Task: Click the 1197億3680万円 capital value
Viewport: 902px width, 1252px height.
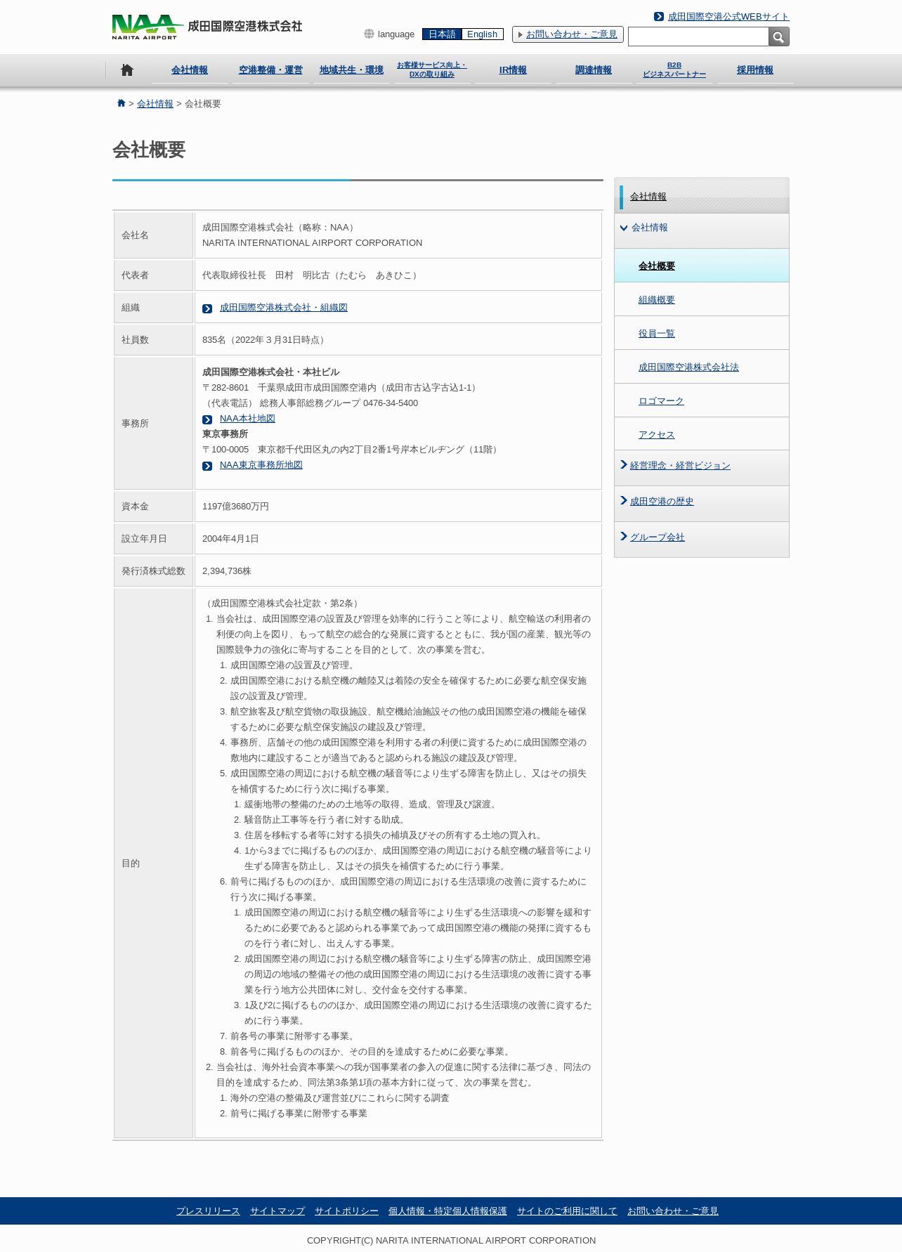Action: point(235,507)
